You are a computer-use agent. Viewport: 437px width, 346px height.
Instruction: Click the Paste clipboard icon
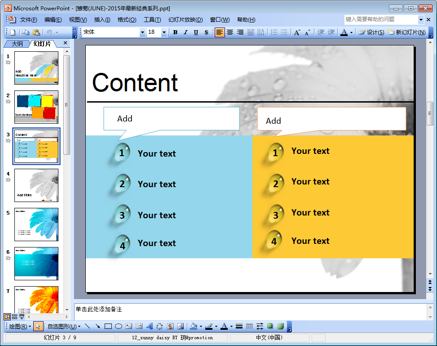click(x=36, y=32)
